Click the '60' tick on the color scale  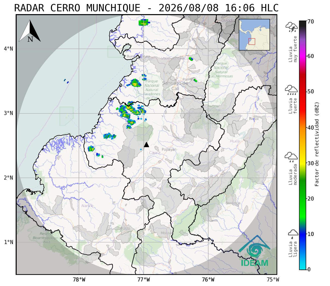(x=311, y=56)
